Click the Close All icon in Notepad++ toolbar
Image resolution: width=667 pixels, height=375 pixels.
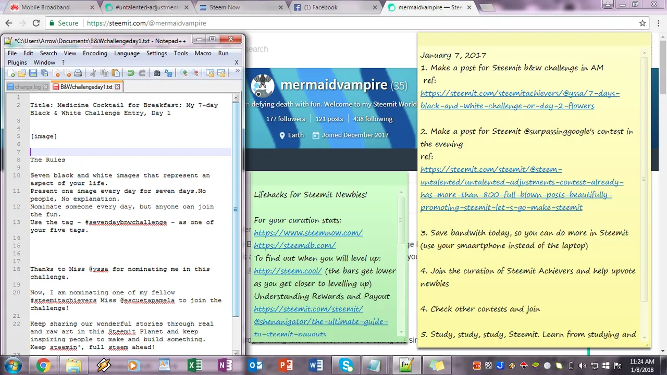67,73
